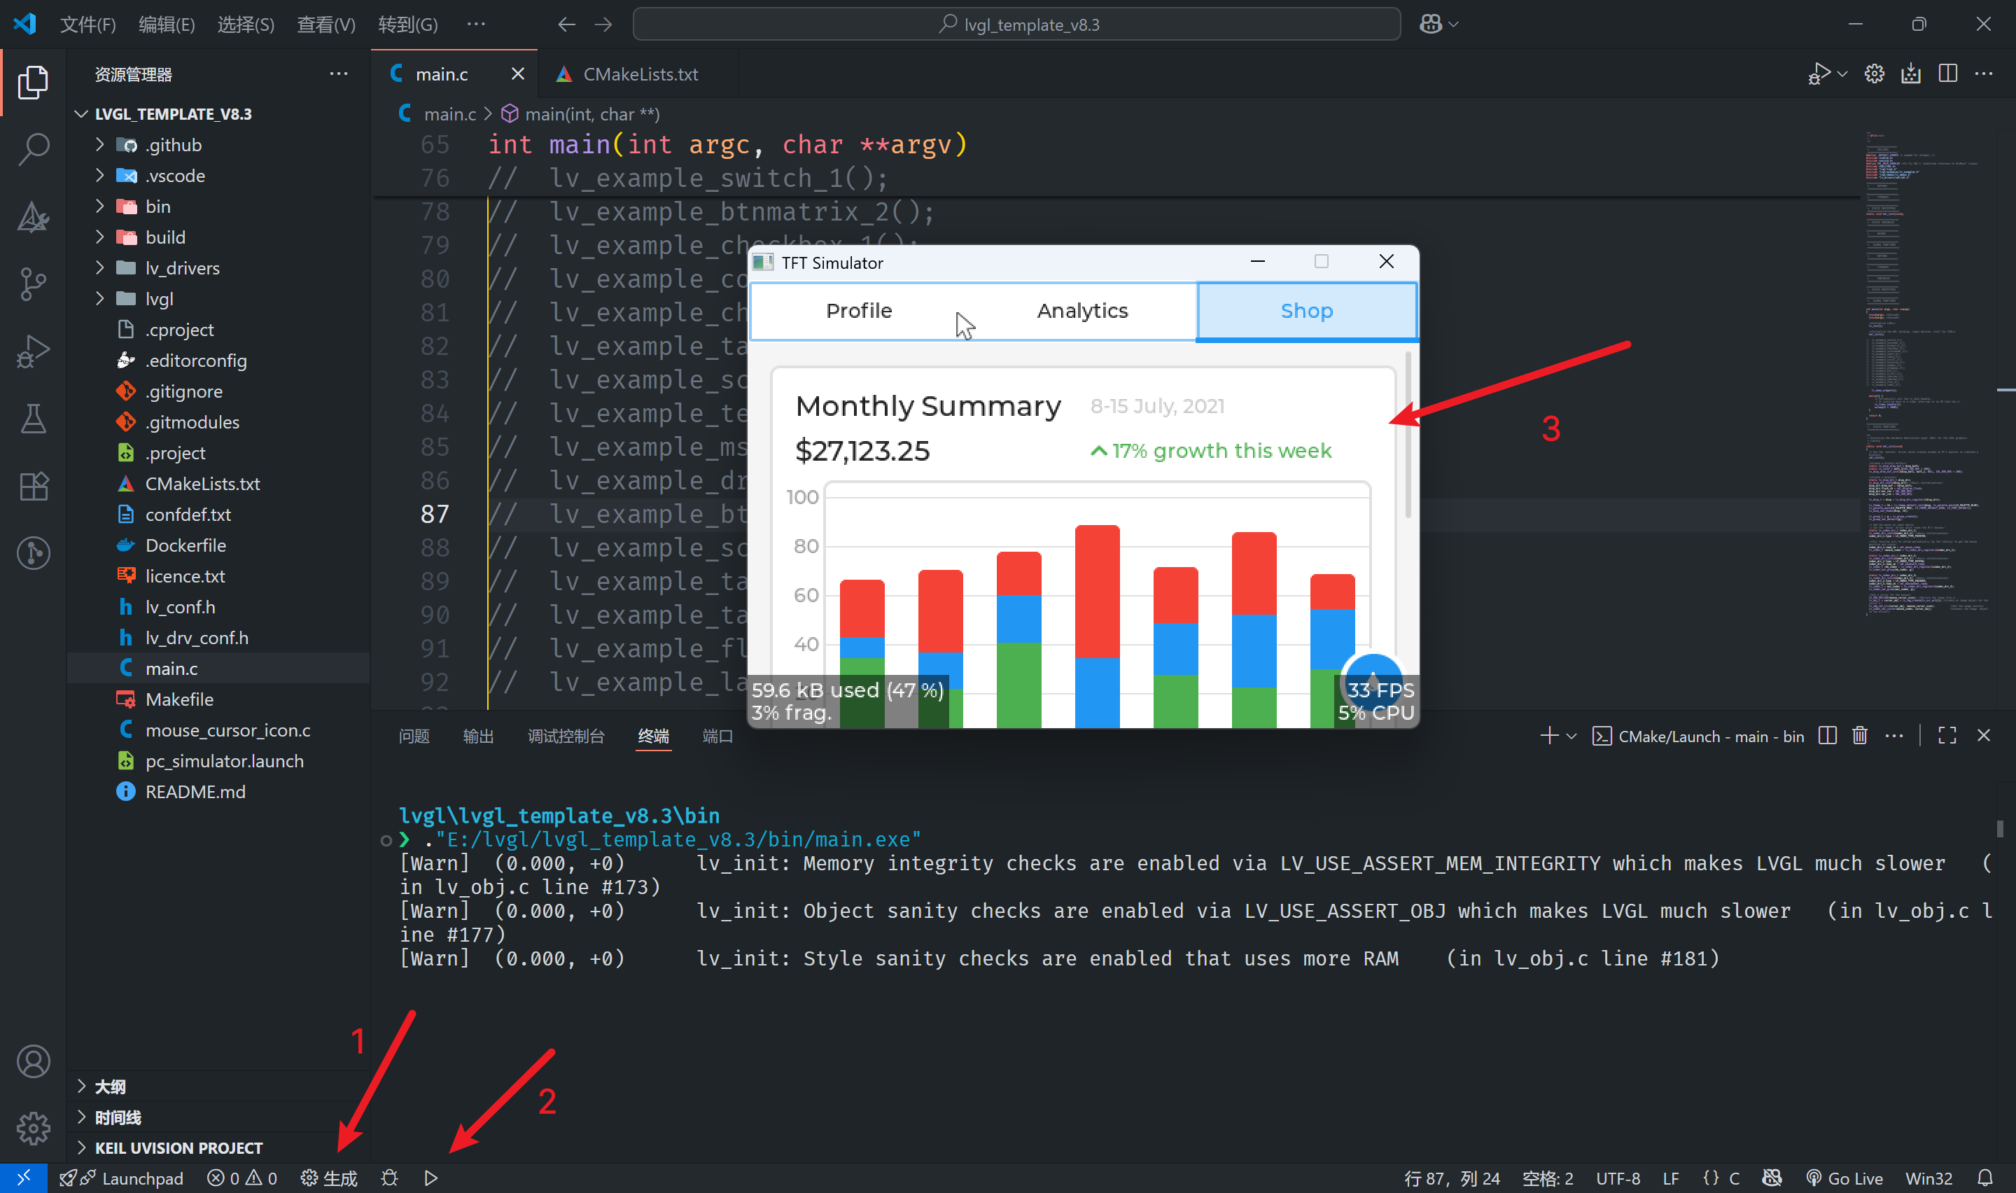2016x1193 pixels.
Task: Expand the lv_drivers folder
Action: tap(181, 267)
